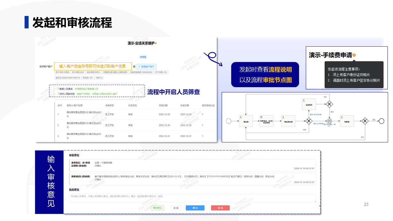Click the envelope event 客户签字确认 in the flowchart

tap(330, 121)
